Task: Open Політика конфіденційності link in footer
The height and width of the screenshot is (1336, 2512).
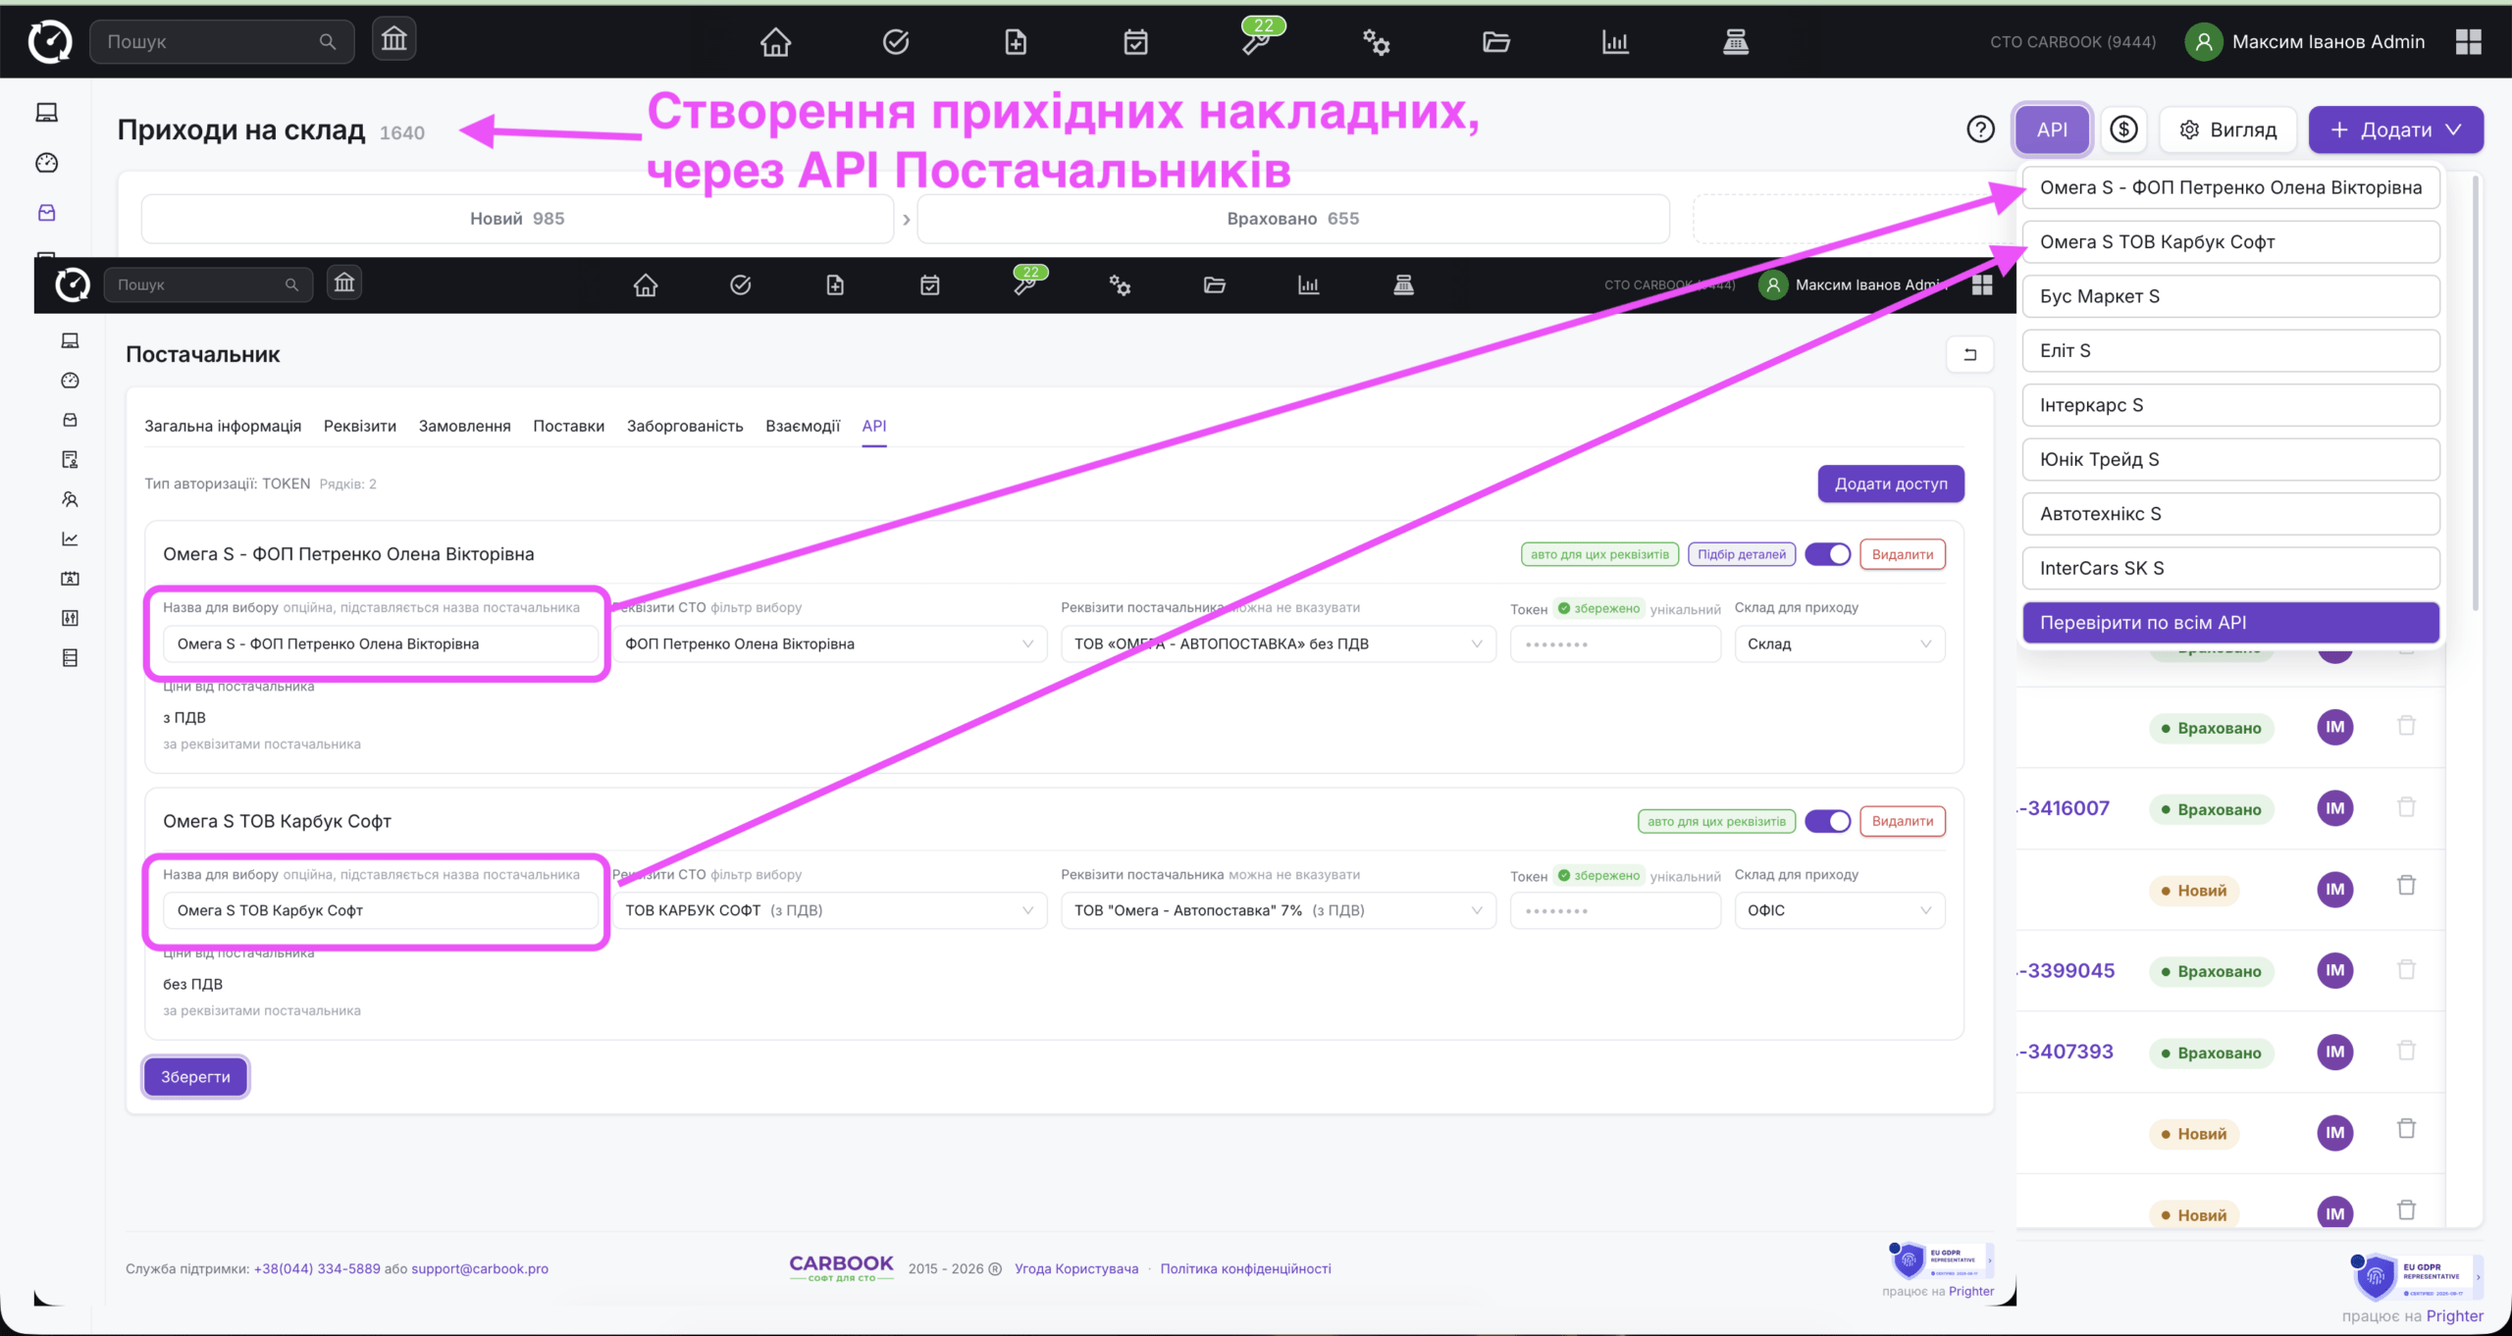Action: point(1245,1268)
